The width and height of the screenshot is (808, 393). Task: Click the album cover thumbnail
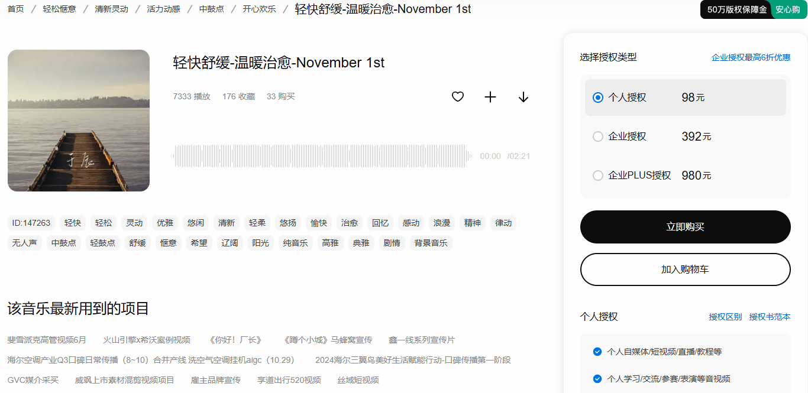pyautogui.click(x=79, y=121)
